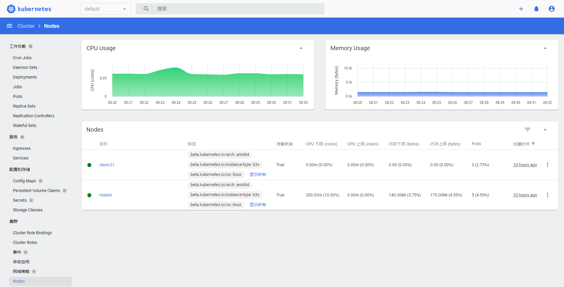
Task: Click slave-01 arch: amd64 label chip
Action: [x=220, y=154]
